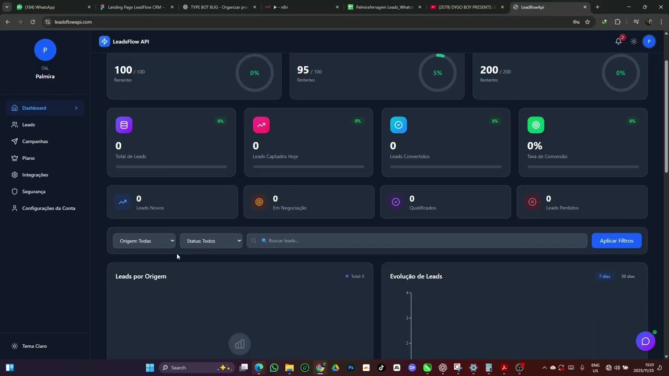The image size is (669, 376).
Task: Open the notifications bell icon
Action: [x=619, y=41]
